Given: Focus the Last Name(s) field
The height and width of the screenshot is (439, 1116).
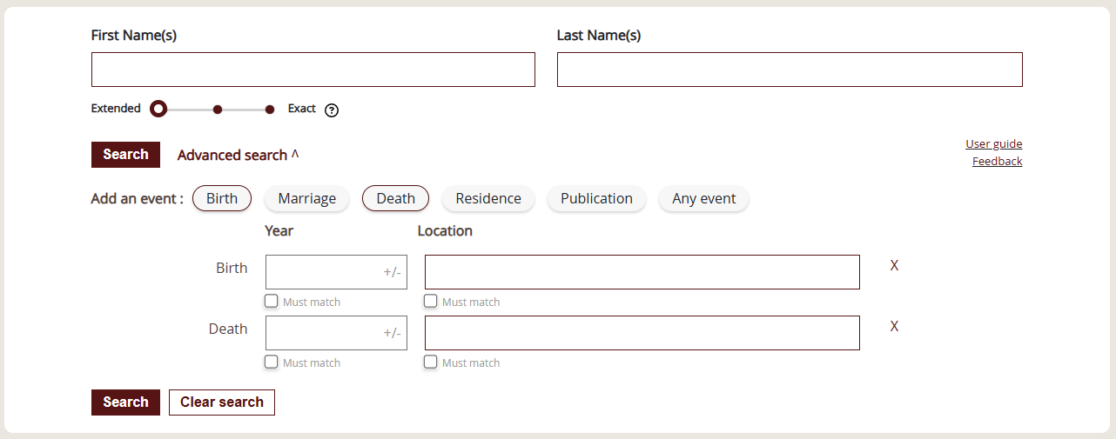Looking at the screenshot, I should click(790, 70).
